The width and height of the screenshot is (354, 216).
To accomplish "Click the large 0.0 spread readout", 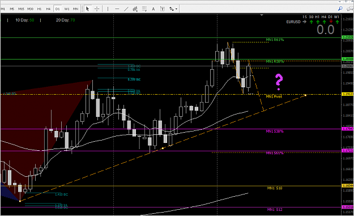I will coord(325,29).
